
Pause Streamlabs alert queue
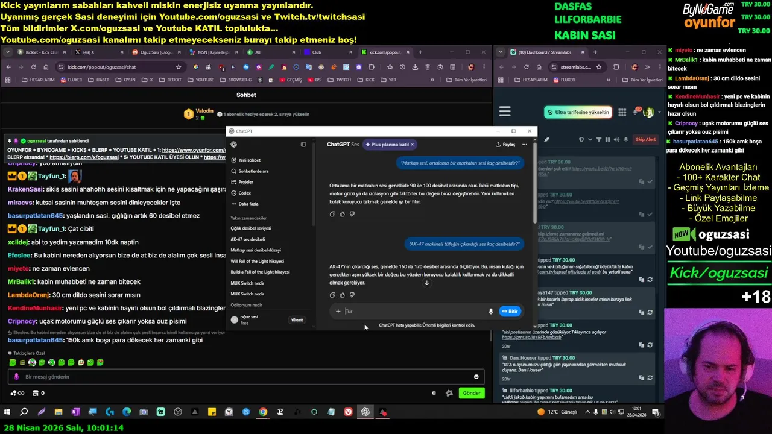607,139
